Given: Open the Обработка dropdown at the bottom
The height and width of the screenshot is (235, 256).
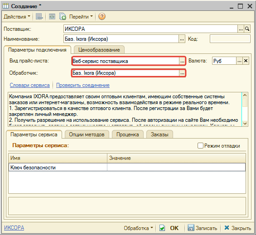Looking at the screenshot, I should [138, 228].
